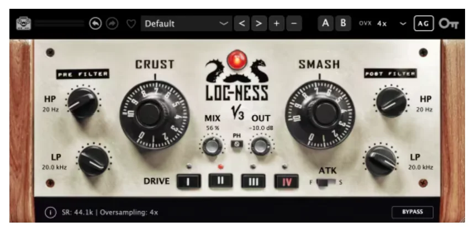The width and height of the screenshot is (475, 227).
Task: Open the info icon in footer
Action: (51, 213)
